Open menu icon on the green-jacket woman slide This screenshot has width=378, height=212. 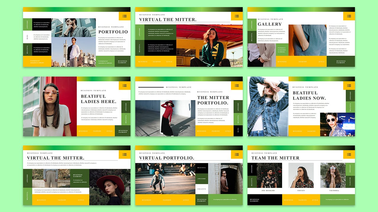[x=237, y=16]
